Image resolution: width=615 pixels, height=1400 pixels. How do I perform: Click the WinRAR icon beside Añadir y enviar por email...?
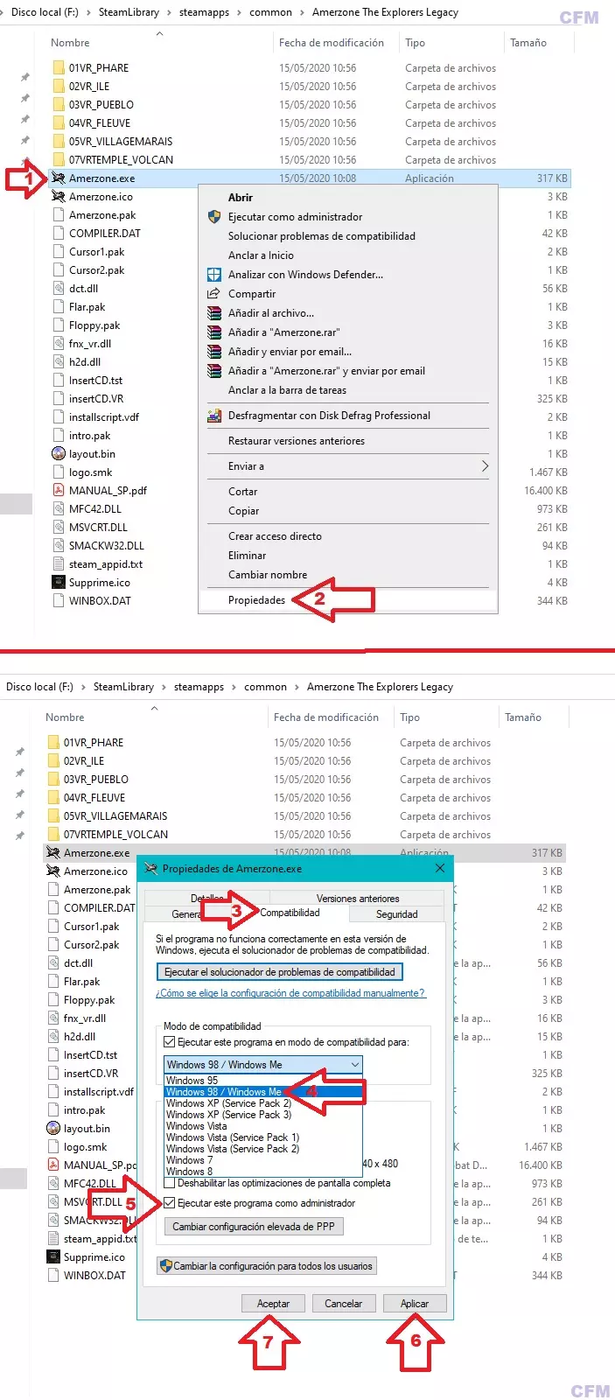(214, 351)
